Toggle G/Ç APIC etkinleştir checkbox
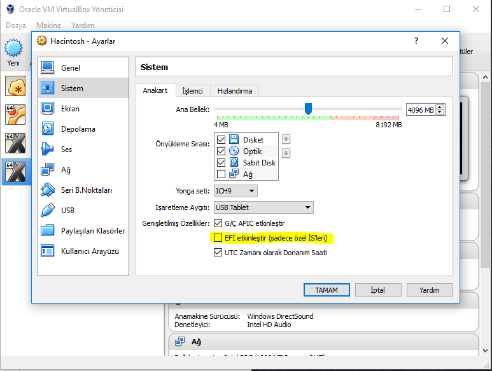Image resolution: width=492 pixels, height=371 pixels. pyautogui.click(x=218, y=223)
